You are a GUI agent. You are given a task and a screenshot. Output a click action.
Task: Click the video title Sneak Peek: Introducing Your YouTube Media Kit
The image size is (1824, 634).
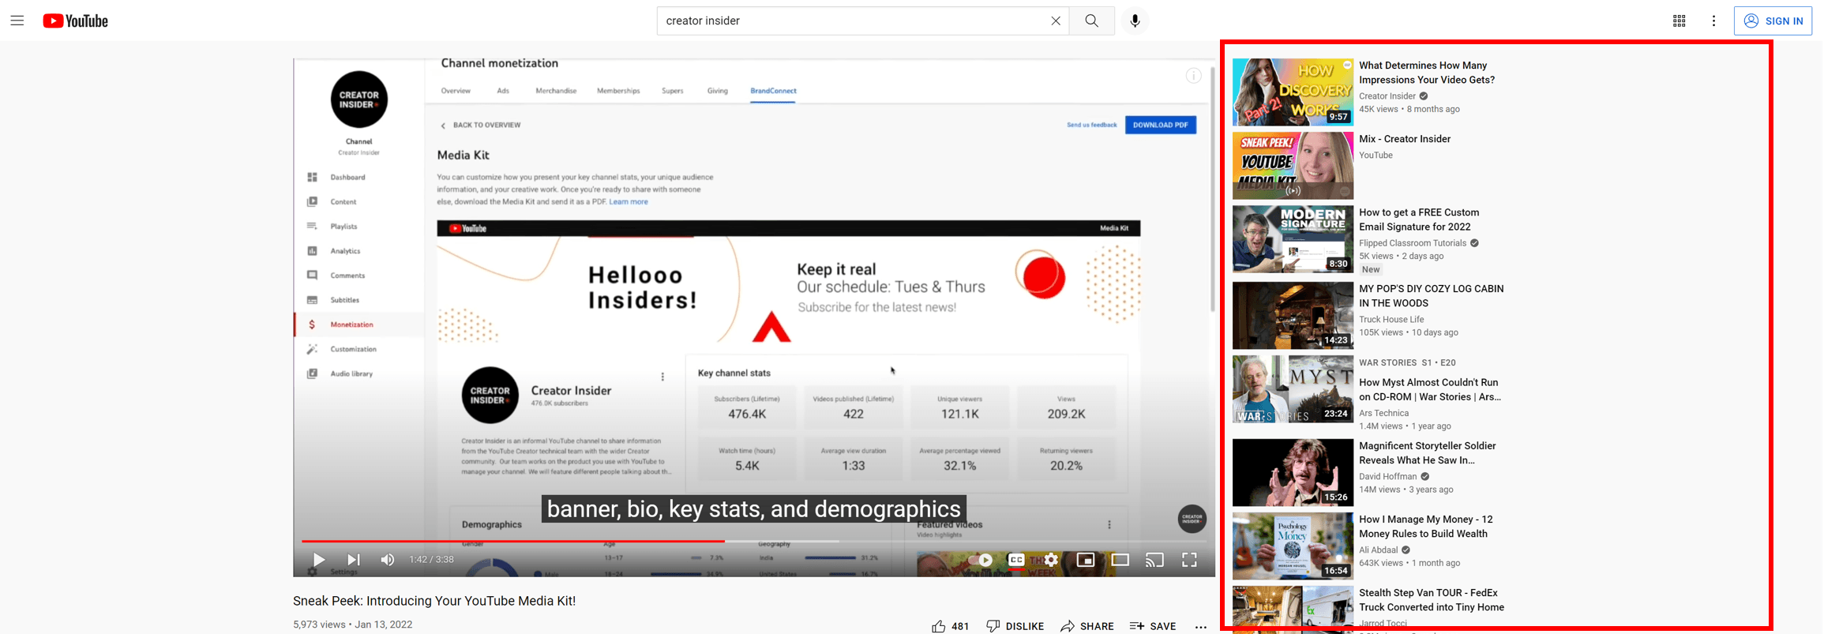click(x=434, y=601)
